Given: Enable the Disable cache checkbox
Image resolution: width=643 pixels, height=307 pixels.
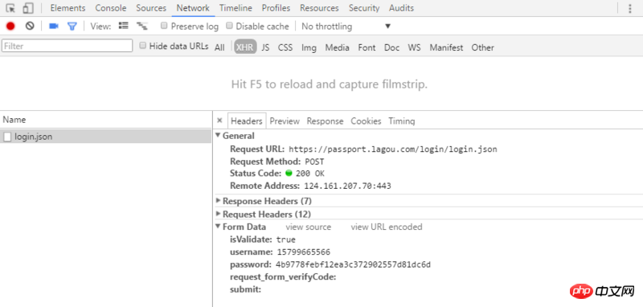Looking at the screenshot, I should click(229, 26).
